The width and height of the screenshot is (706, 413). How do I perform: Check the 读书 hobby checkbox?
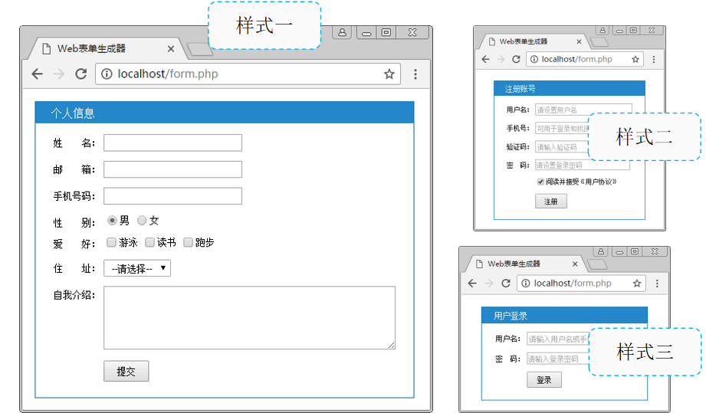[x=149, y=243]
